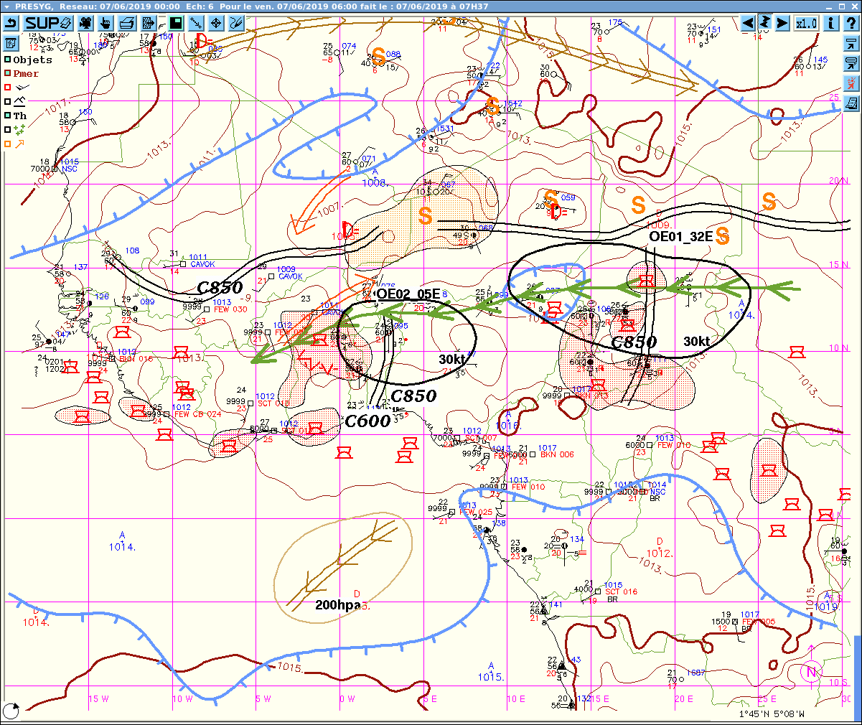Click the arrow-to-speech-bubble icon in right column
The height and width of the screenshot is (725, 862).
(851, 62)
